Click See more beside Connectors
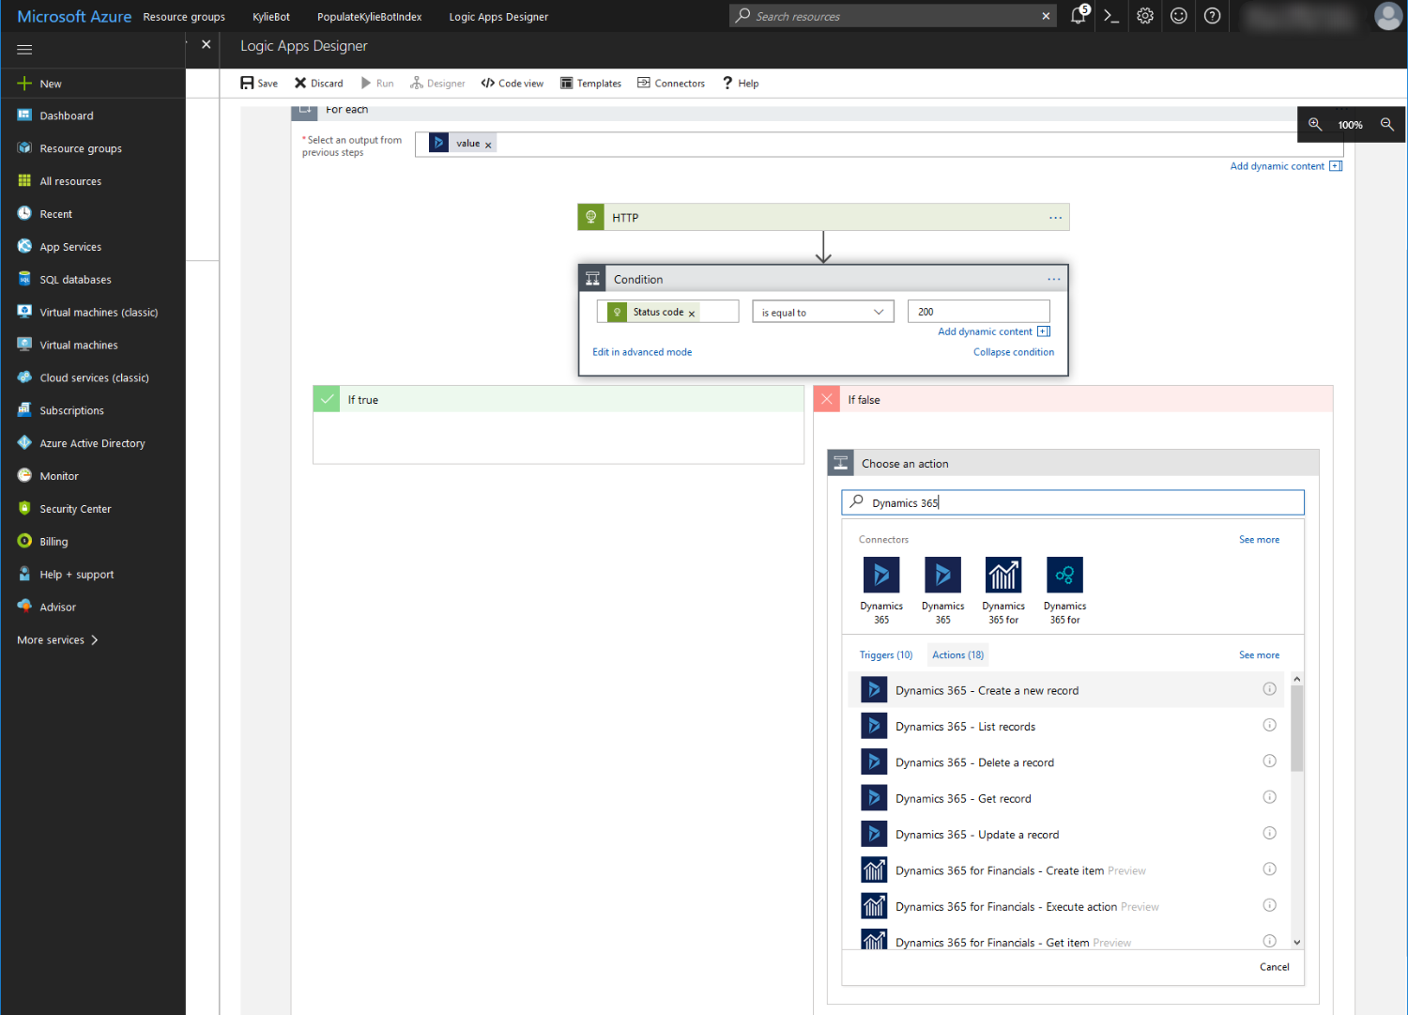 point(1259,540)
